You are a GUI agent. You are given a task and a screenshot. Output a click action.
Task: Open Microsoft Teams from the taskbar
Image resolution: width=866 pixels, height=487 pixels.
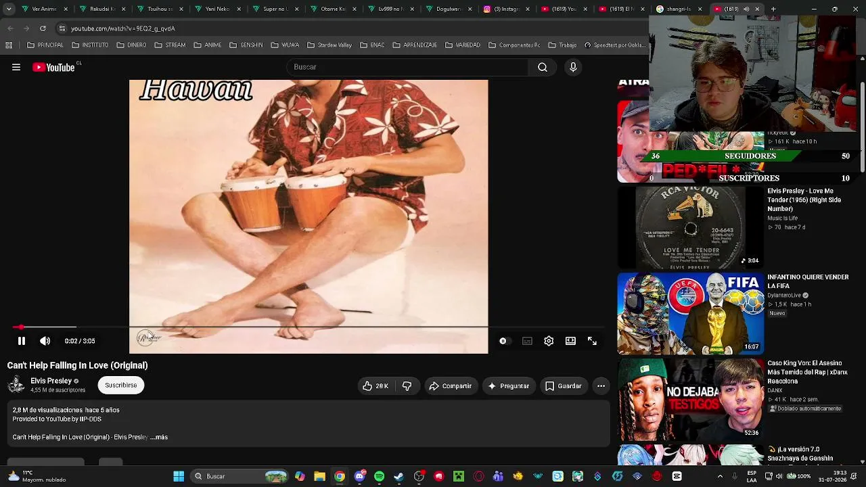coord(499,476)
